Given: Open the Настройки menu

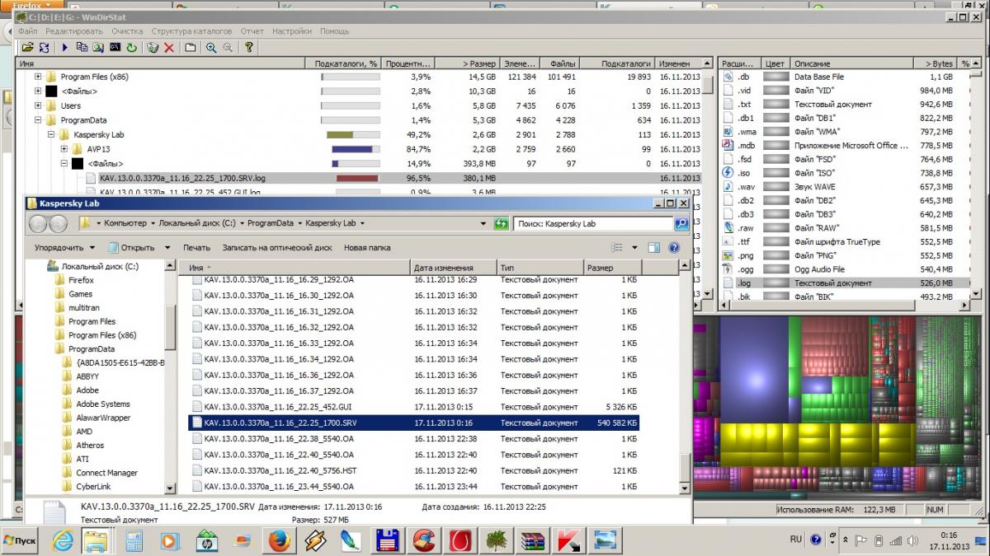Looking at the screenshot, I should pos(291,31).
